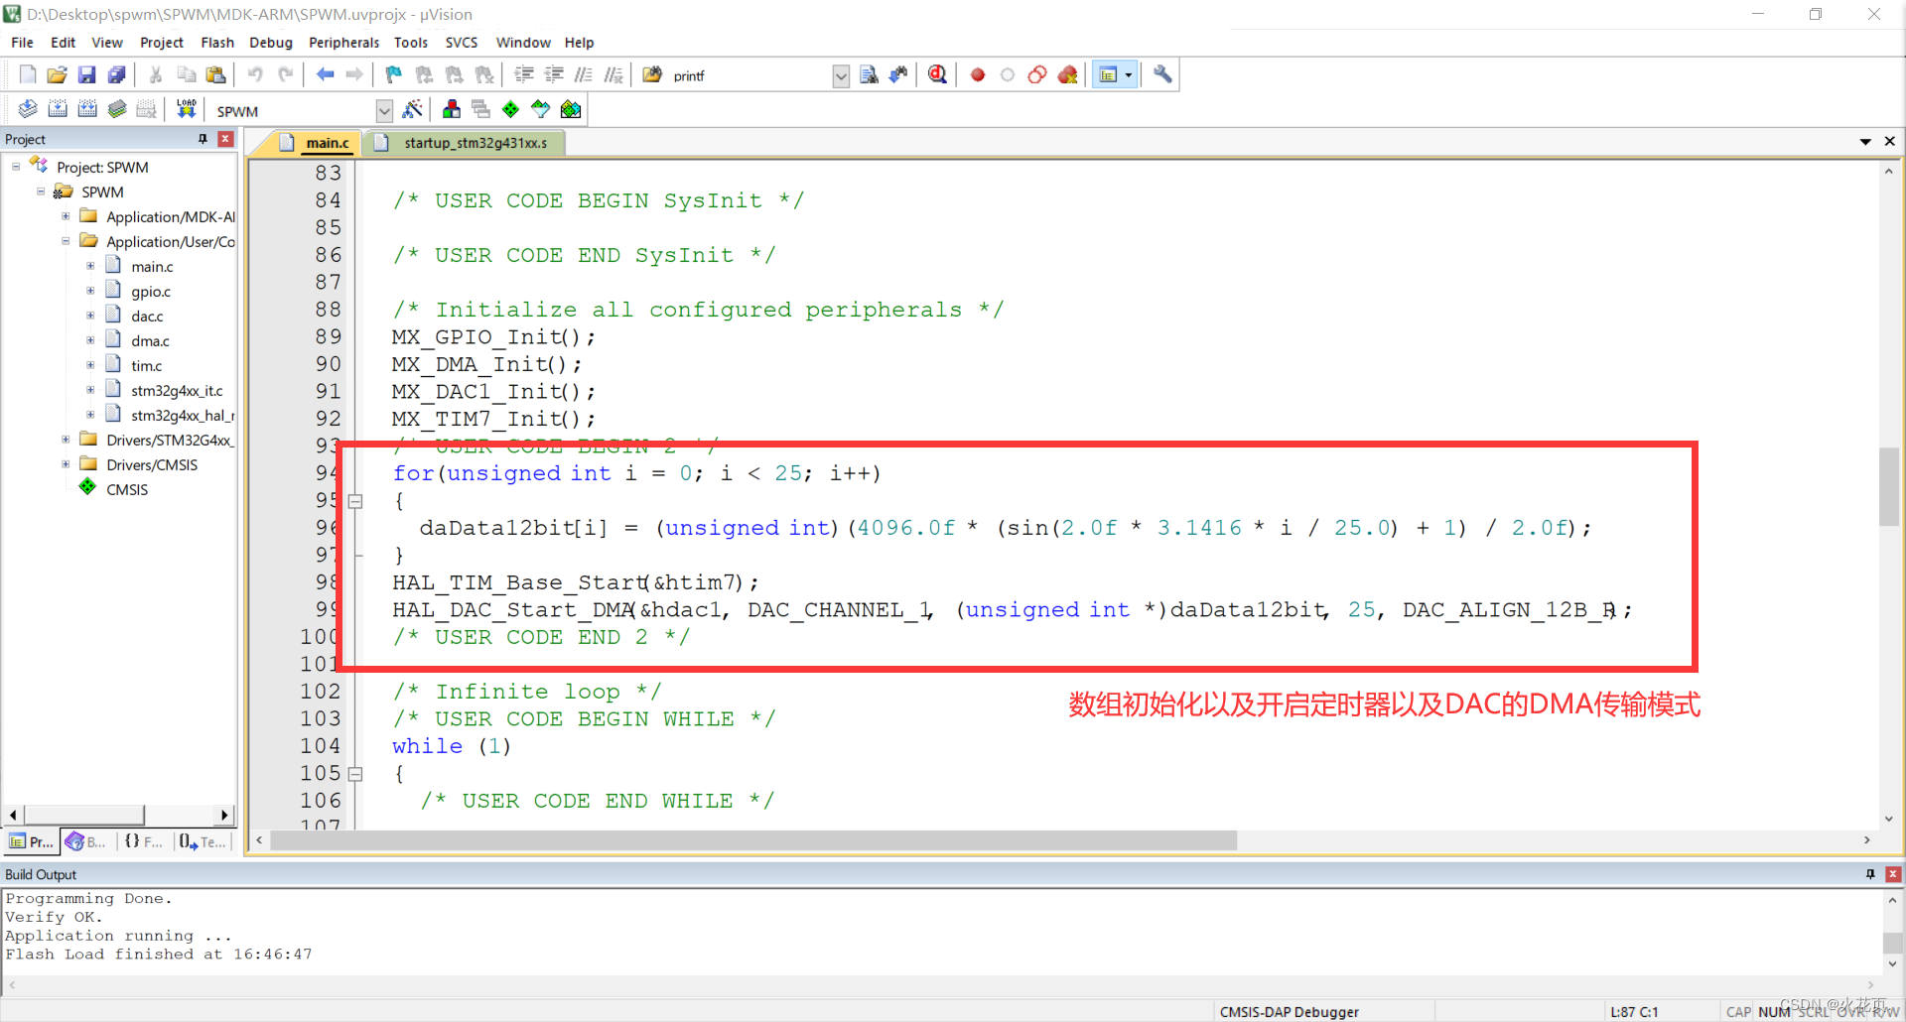The width and height of the screenshot is (1906, 1022).
Task: Build target files with the Build icon
Action: [x=58, y=109]
